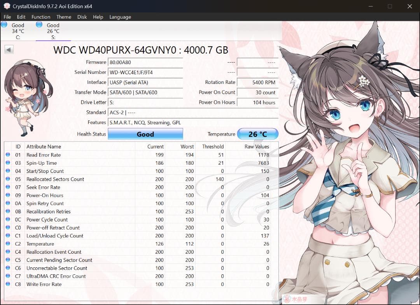Open the Edit menu
Viewport: 420px width, 305px height.
[x=21, y=17]
